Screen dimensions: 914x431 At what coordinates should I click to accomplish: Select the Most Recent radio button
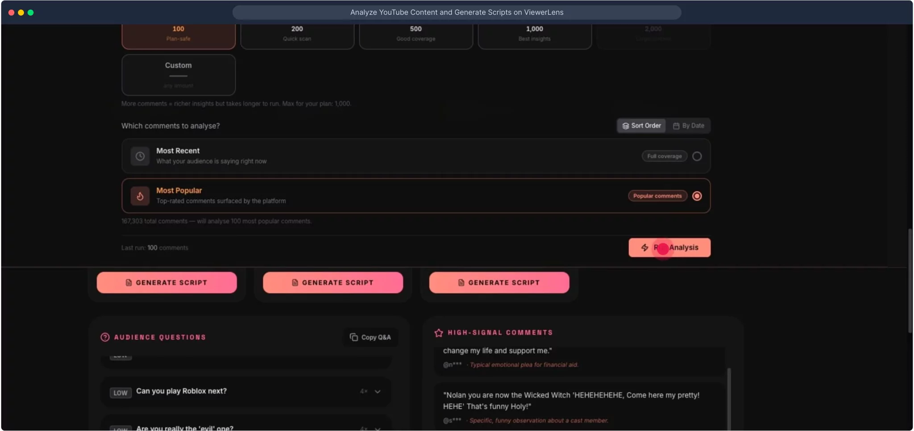[x=697, y=156]
